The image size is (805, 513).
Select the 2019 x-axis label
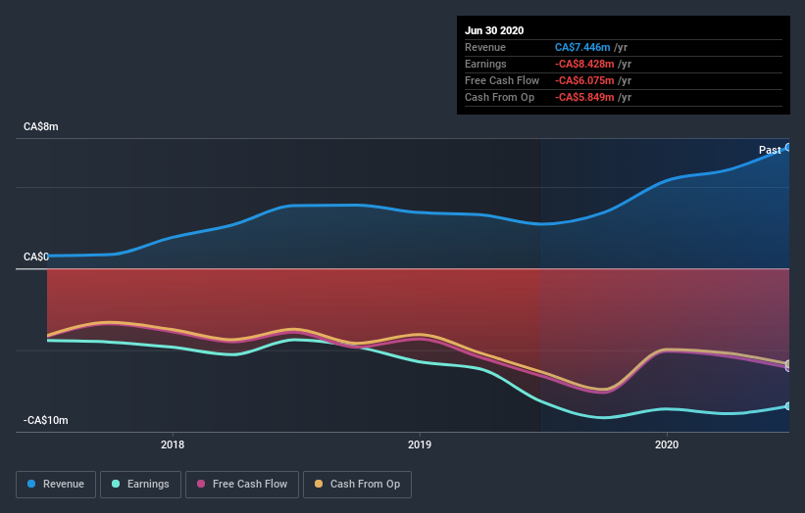420,444
